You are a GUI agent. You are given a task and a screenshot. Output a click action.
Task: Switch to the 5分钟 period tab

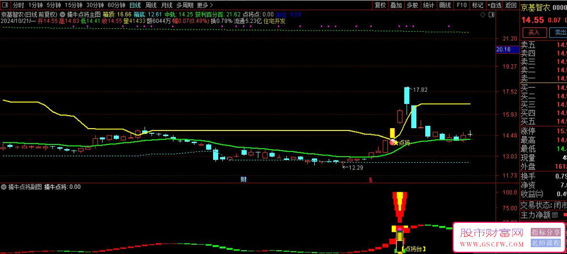click(53, 5)
